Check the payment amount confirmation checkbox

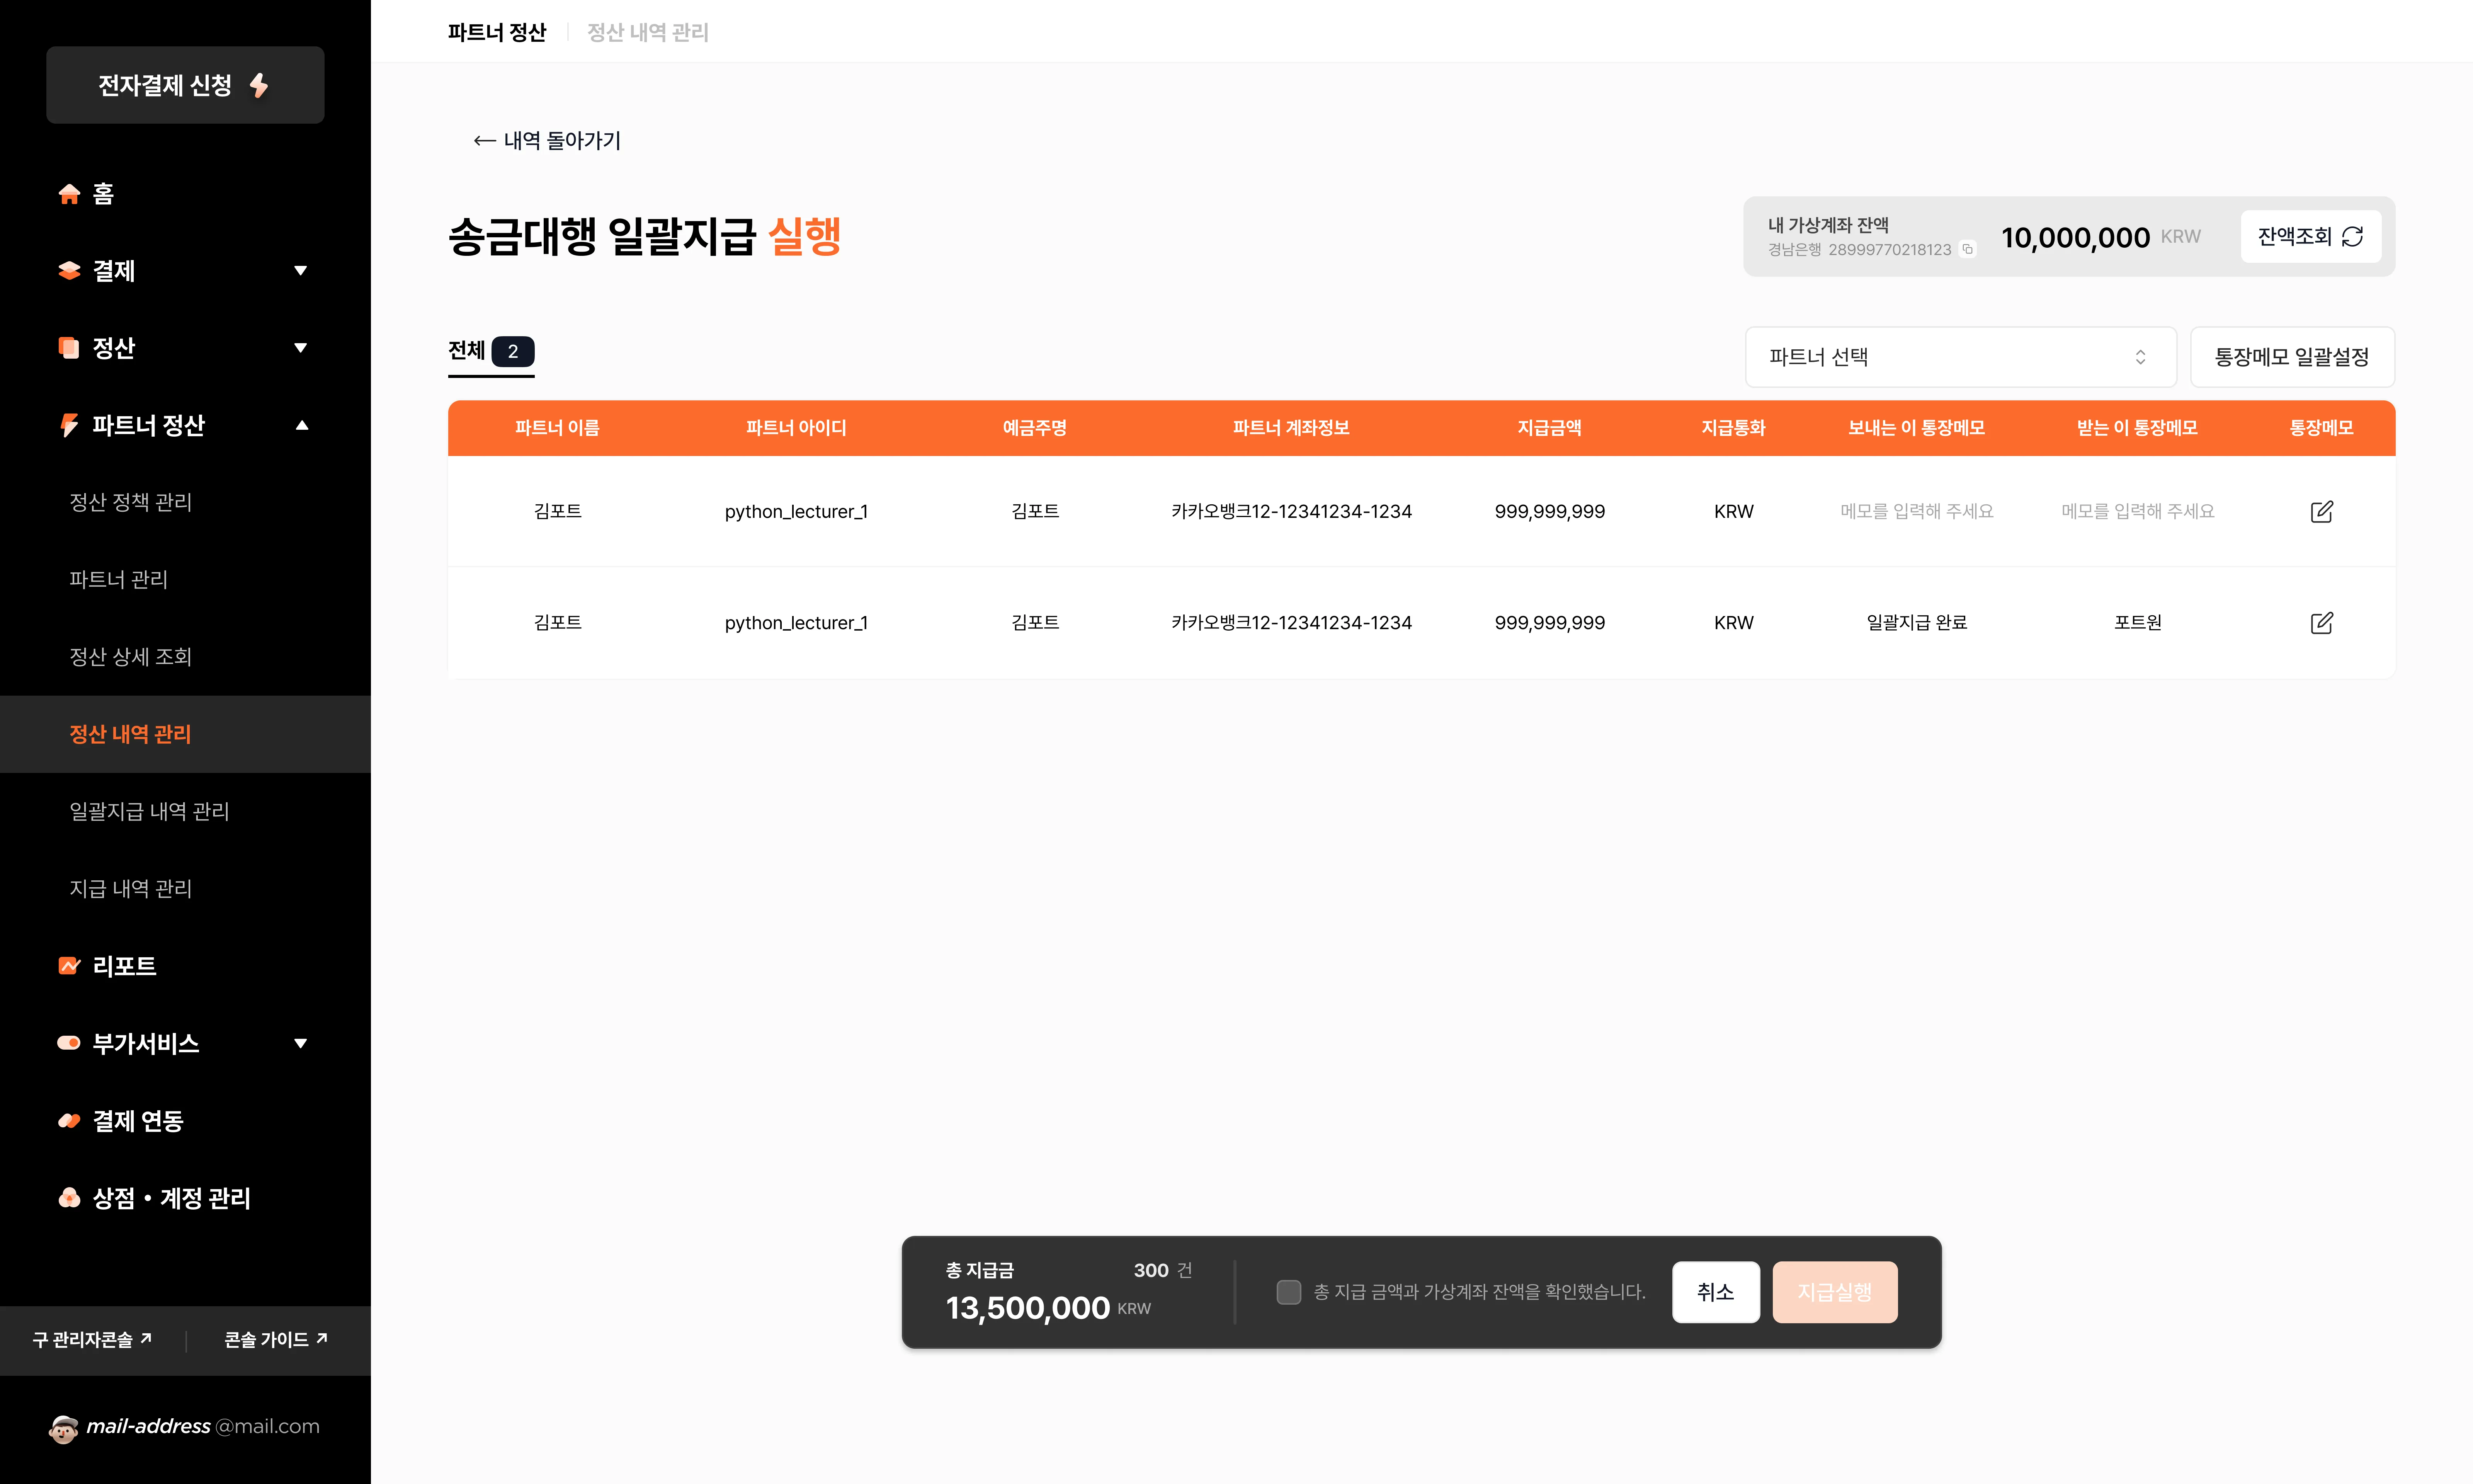pyautogui.click(x=1288, y=1292)
